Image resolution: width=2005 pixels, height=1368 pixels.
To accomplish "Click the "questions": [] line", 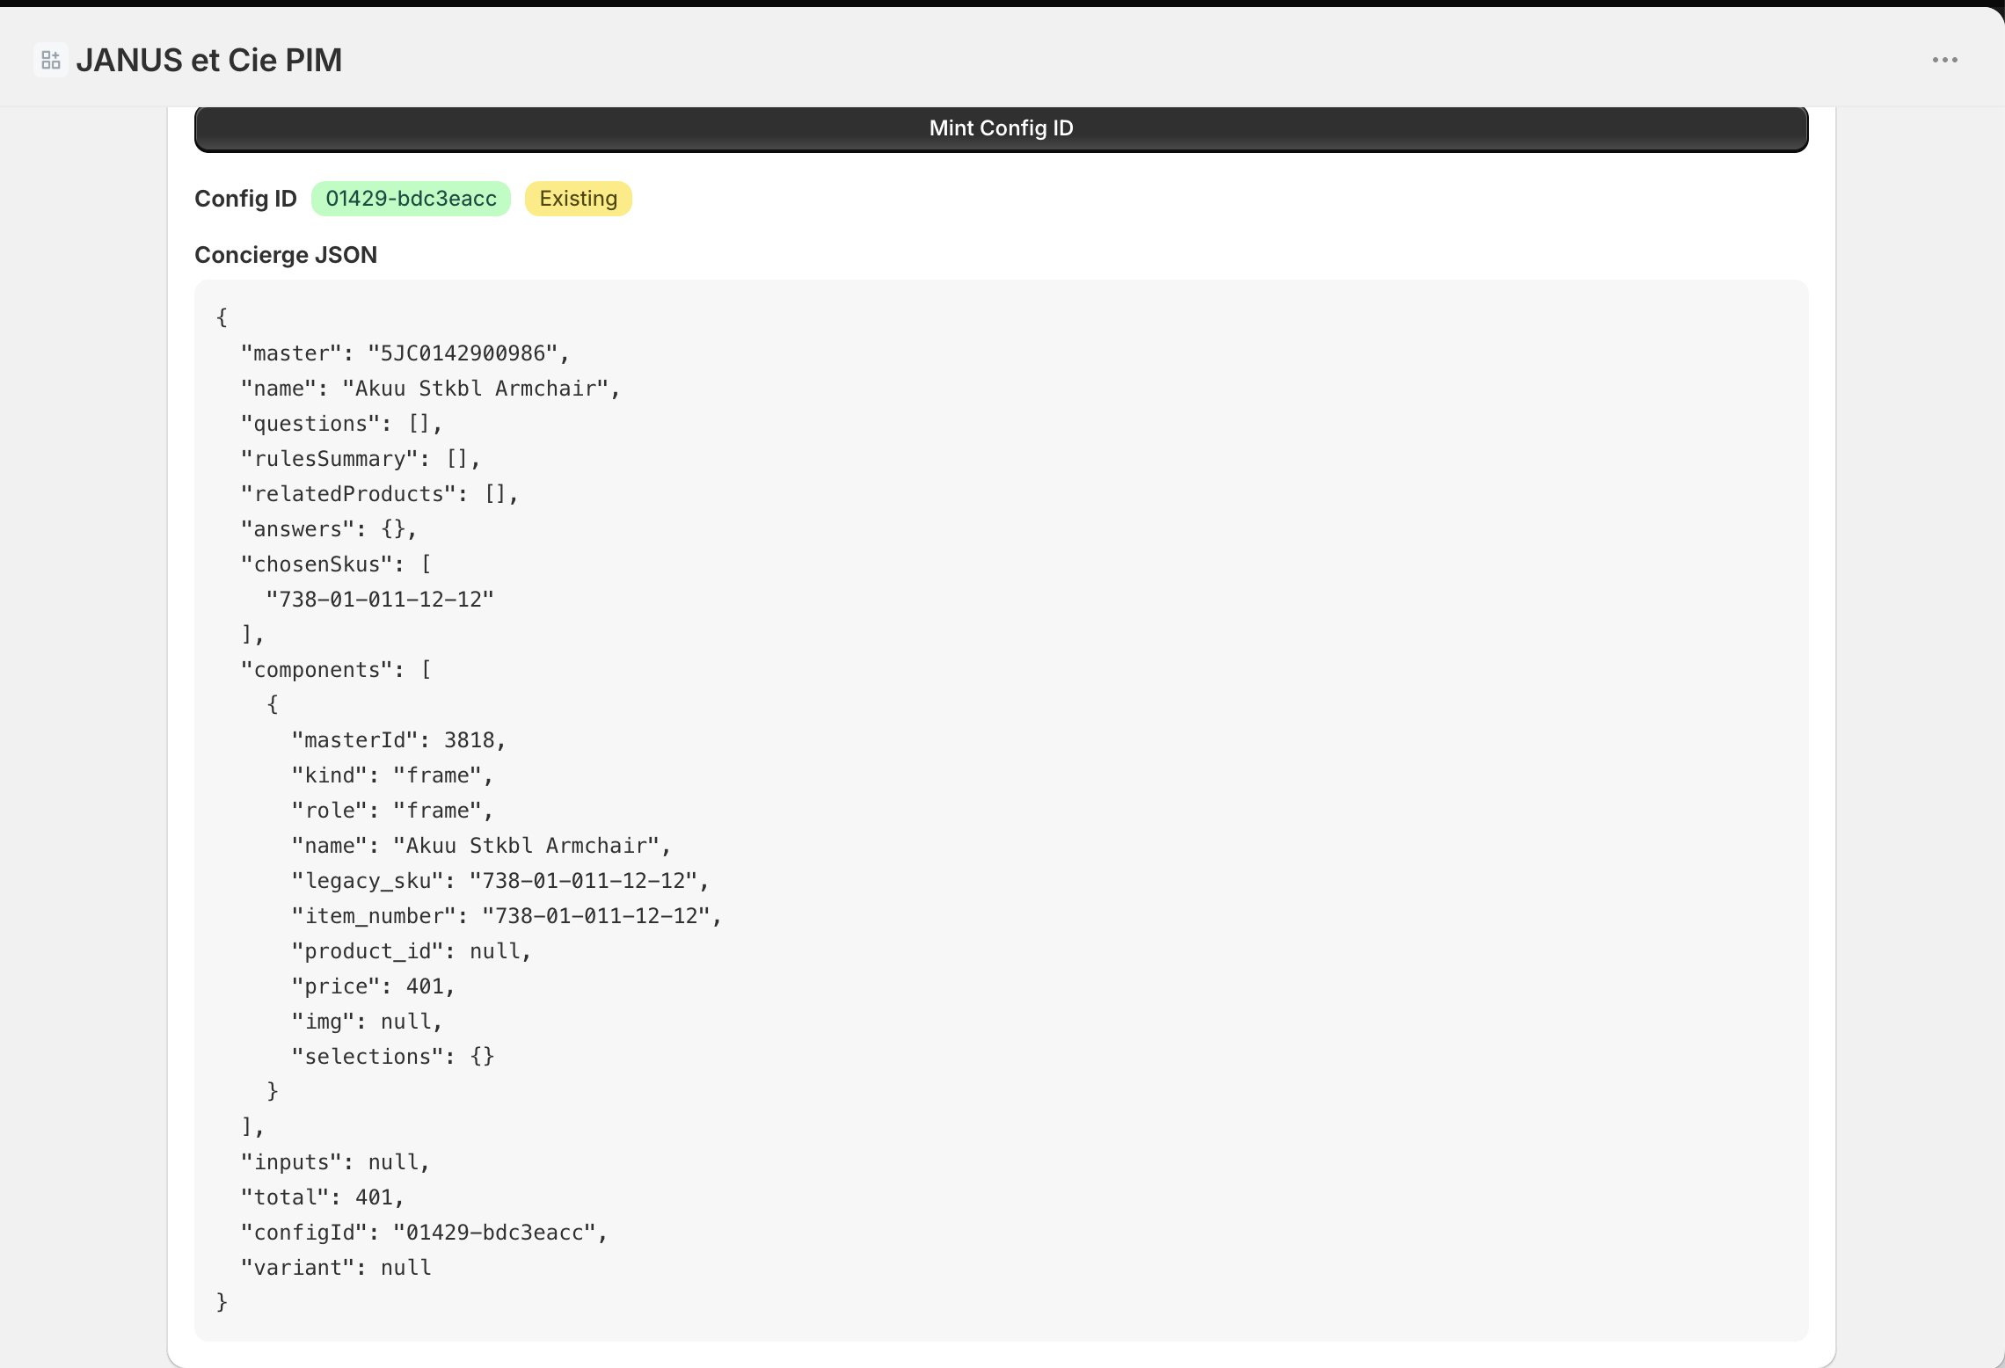I will point(341,424).
